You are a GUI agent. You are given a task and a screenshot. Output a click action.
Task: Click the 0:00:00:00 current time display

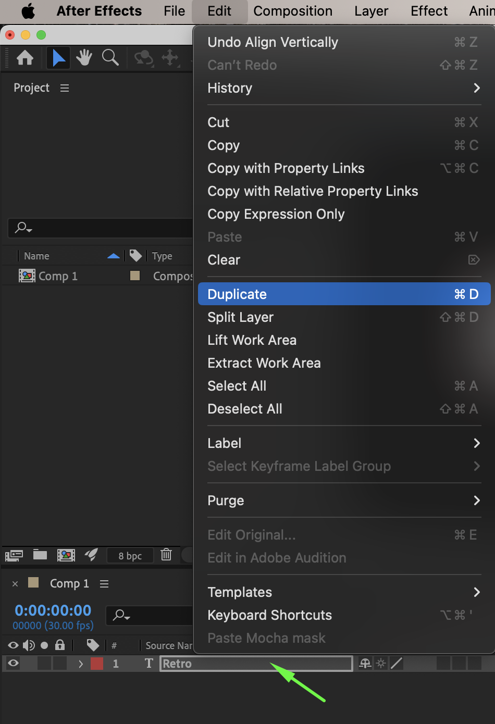pyautogui.click(x=53, y=610)
